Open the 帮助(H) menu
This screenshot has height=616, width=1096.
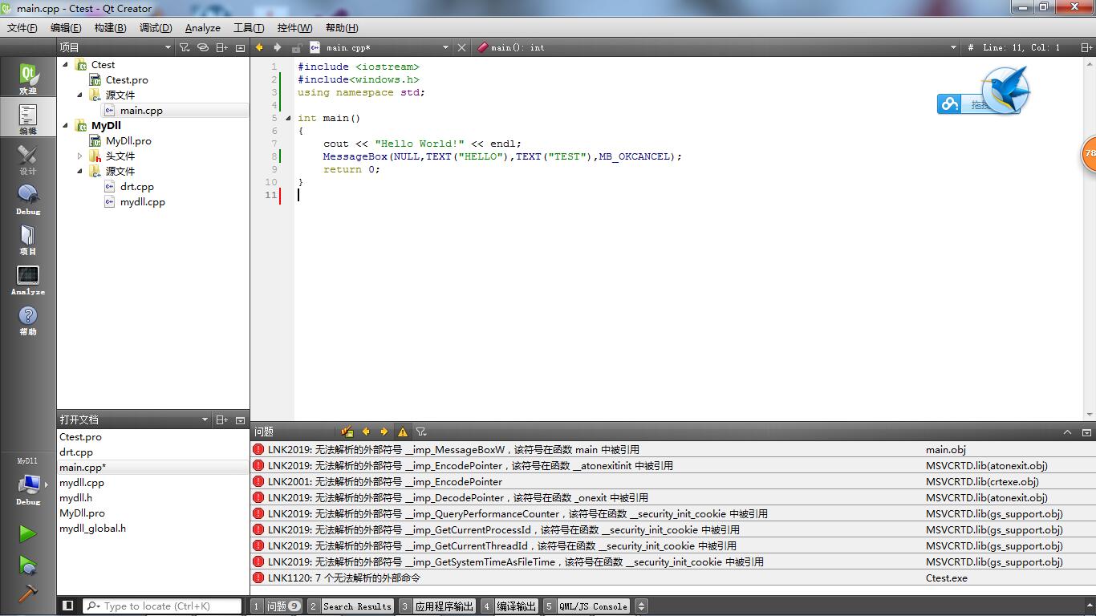[x=342, y=28]
